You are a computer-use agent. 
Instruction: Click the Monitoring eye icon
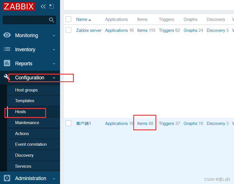7,35
